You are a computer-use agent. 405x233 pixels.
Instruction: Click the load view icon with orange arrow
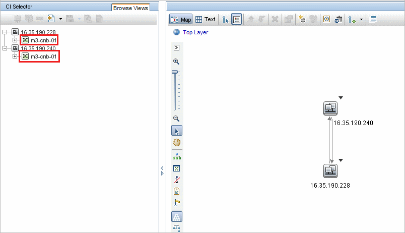tap(51, 19)
